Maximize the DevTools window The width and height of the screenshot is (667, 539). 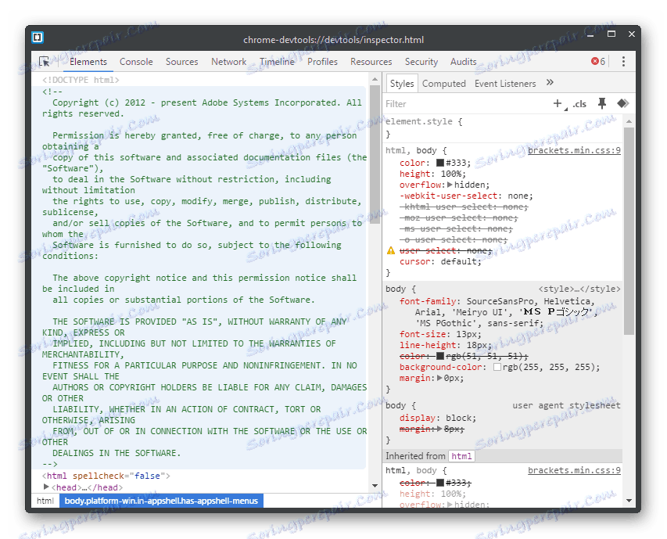611,34
